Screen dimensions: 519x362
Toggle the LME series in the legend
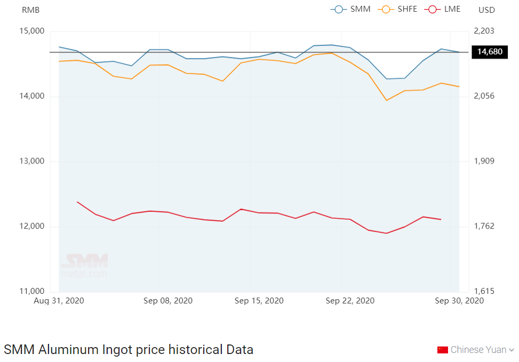click(x=443, y=9)
